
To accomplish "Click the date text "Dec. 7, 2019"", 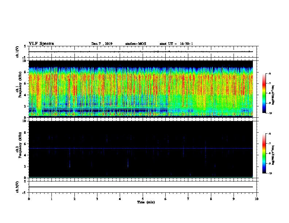I will pyautogui.click(x=102, y=44).
